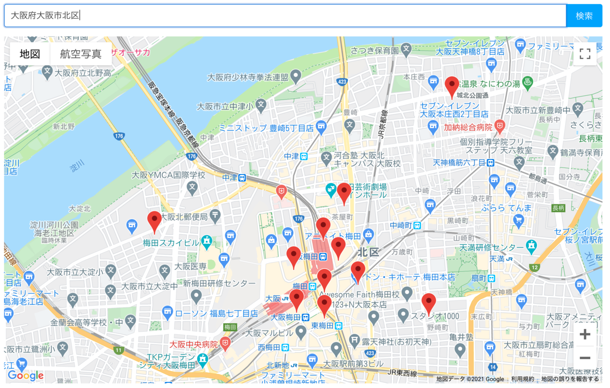Click the 大阪マルビル pin icon
Viewport: 610px width, 388px height.
(x=301, y=333)
